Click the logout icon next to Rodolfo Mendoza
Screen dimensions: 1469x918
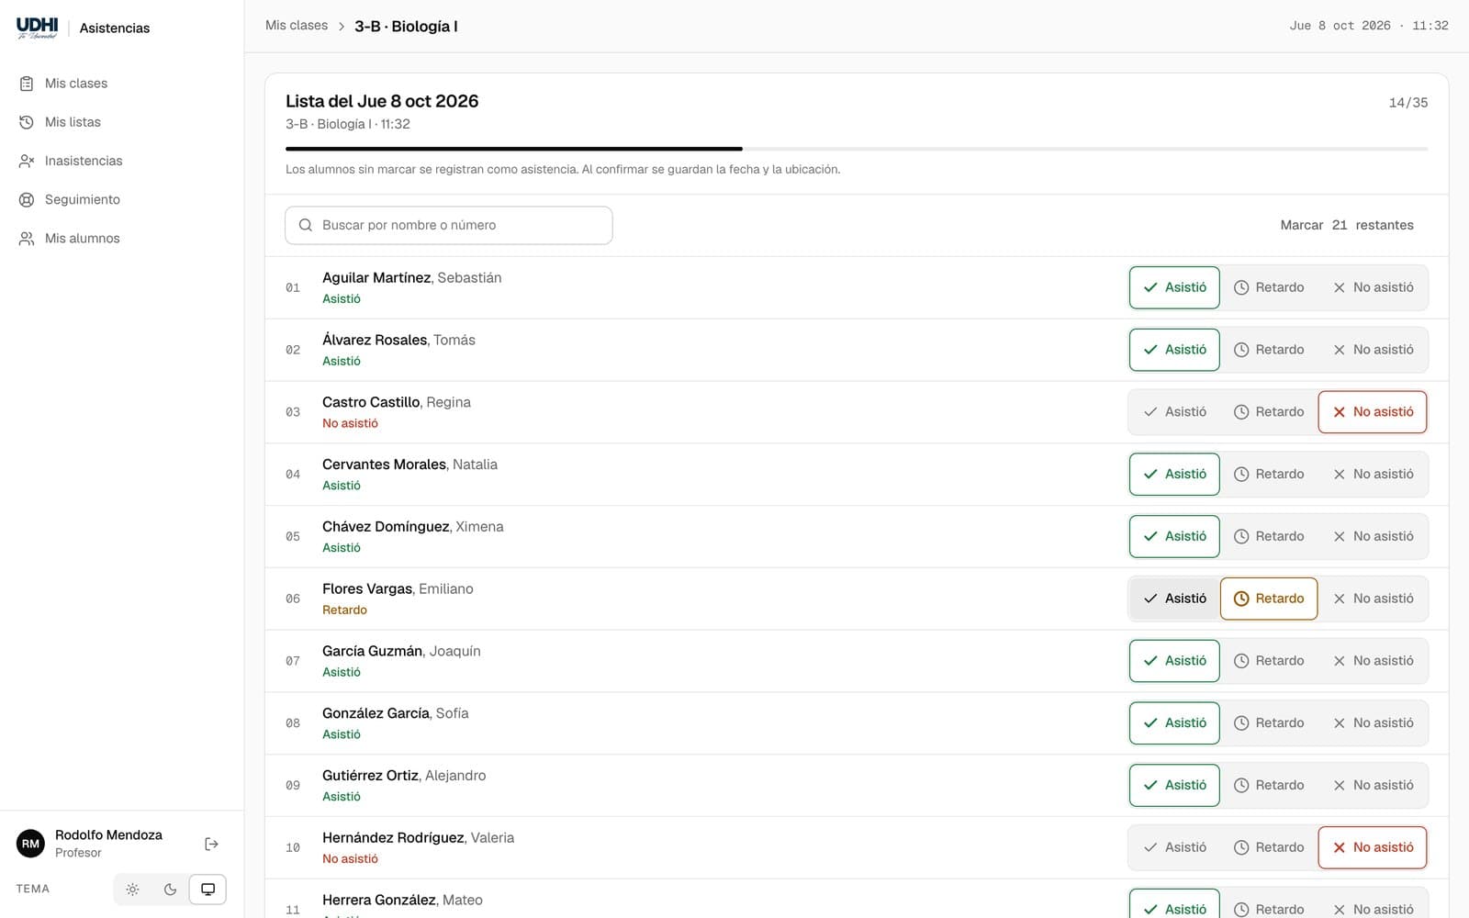pyautogui.click(x=211, y=844)
